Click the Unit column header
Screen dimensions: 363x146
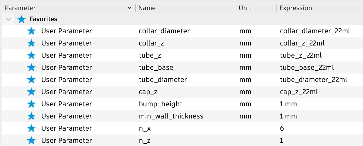point(245,8)
